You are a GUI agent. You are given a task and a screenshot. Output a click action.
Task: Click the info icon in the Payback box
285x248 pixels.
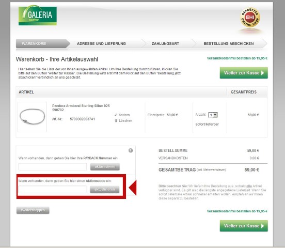tap(131, 150)
